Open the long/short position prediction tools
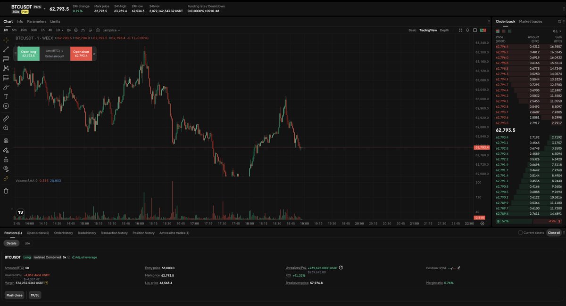The width and height of the screenshot is (566, 306). 6,78
